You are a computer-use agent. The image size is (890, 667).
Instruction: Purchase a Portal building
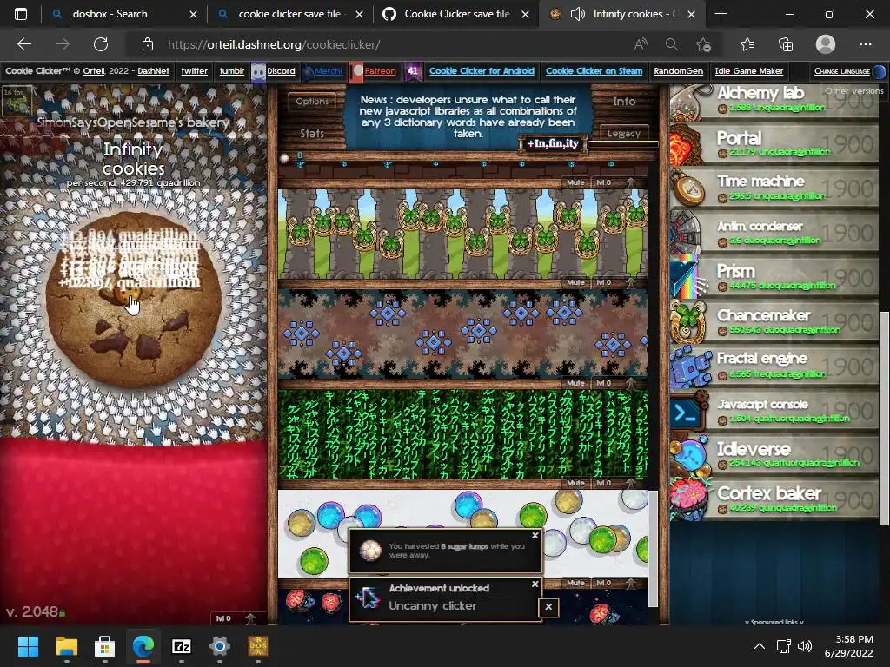(774, 144)
